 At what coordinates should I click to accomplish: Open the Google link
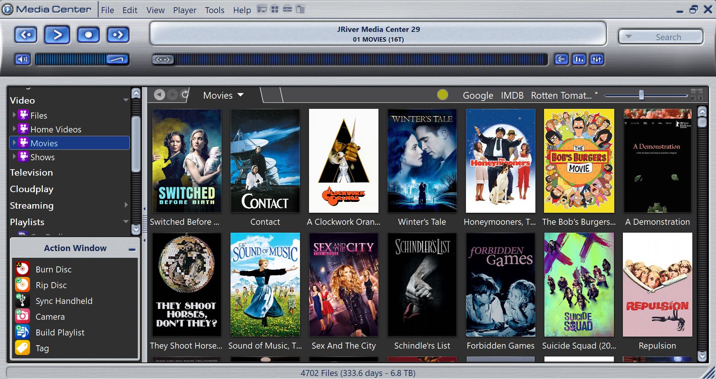click(478, 96)
